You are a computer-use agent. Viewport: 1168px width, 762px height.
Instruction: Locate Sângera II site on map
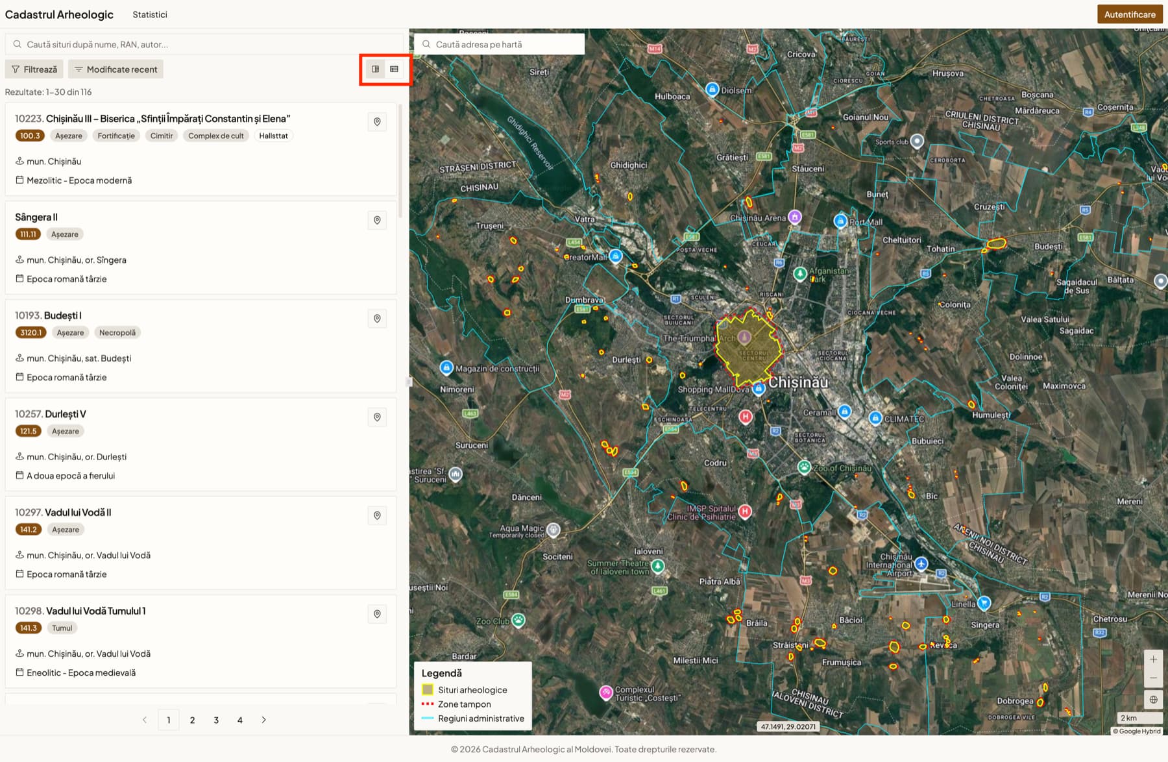377,221
